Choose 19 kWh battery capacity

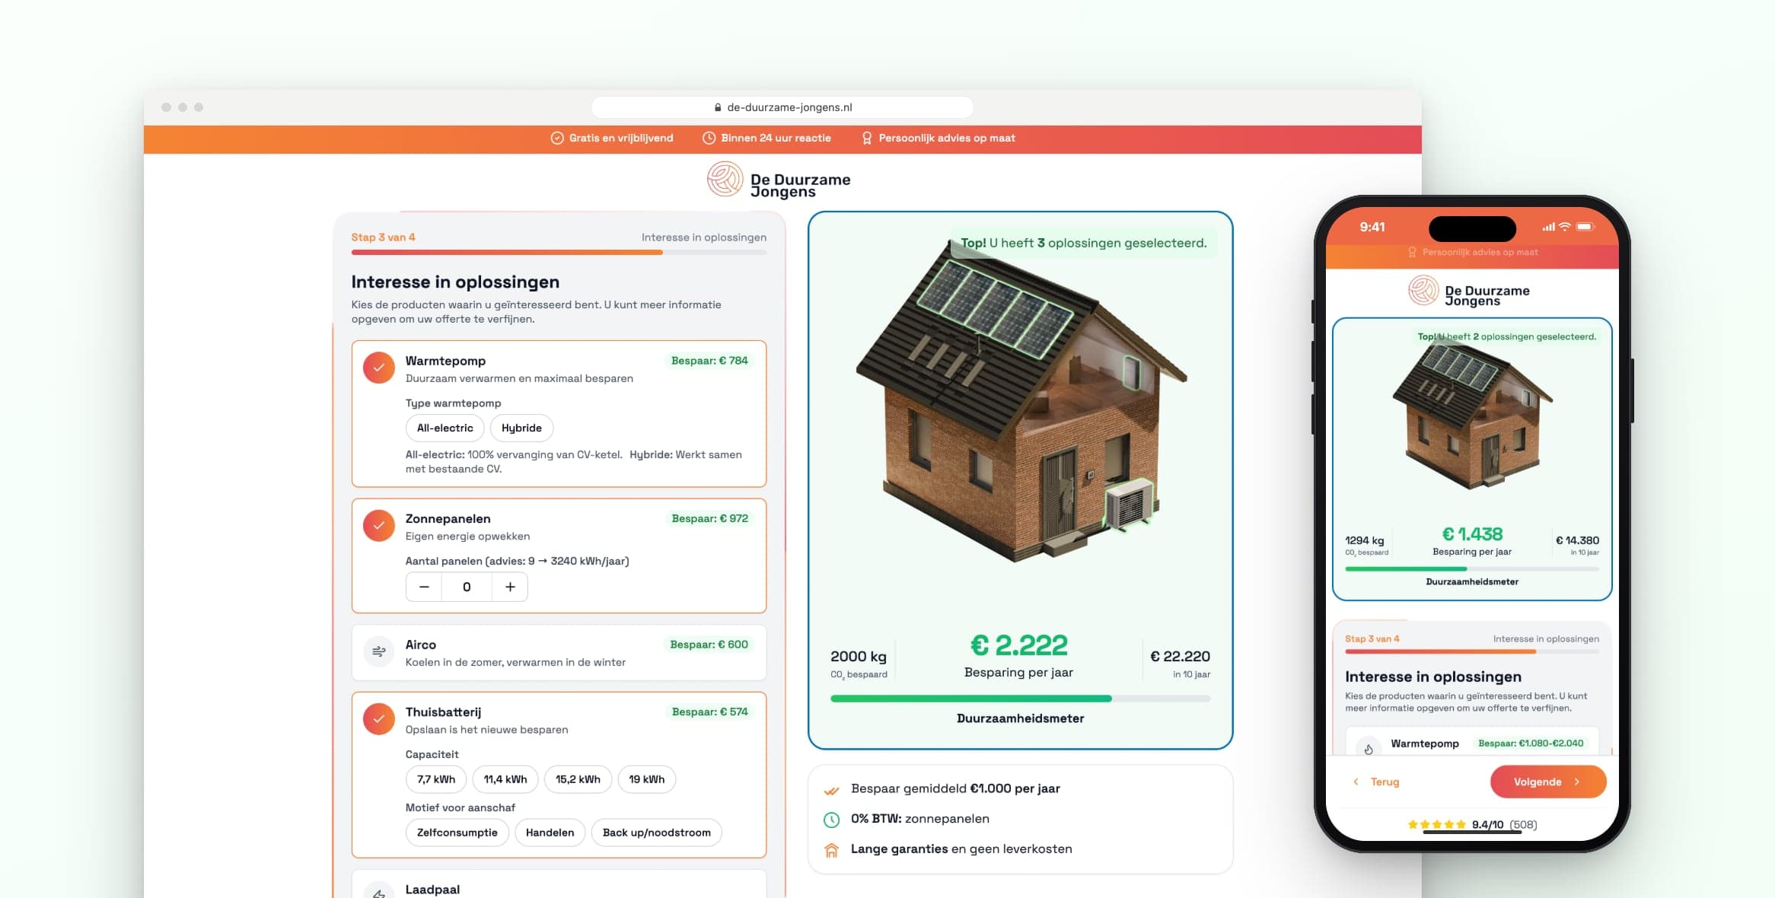coord(646,779)
